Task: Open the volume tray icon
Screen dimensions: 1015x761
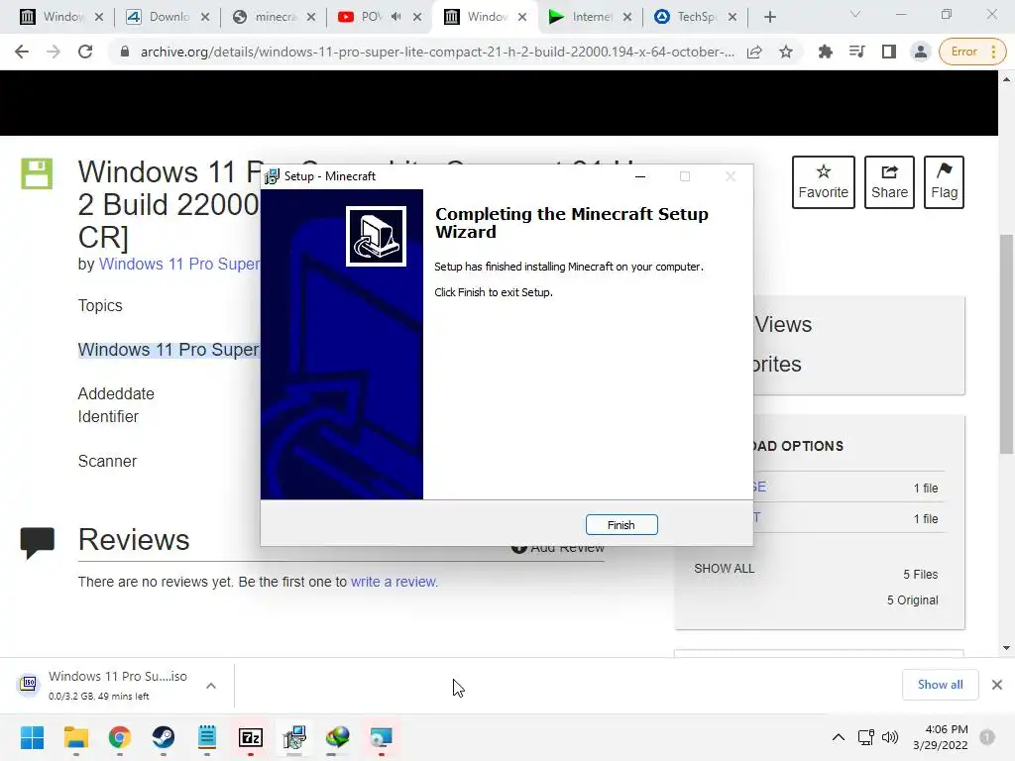Action: pos(890,737)
